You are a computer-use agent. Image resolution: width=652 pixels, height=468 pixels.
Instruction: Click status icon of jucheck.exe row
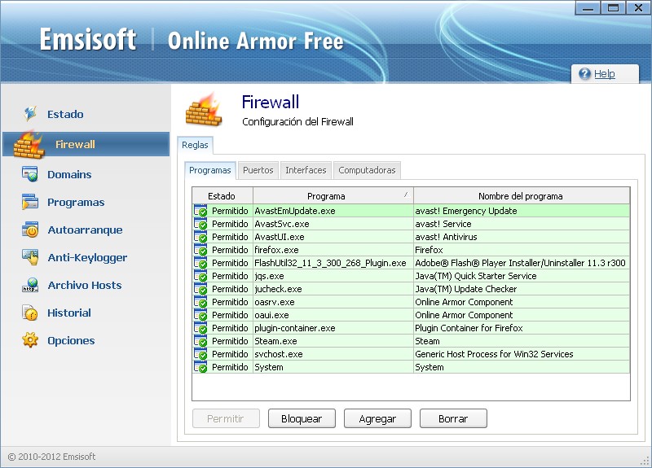200,290
